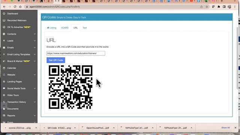240x135 pixels.
Task: Expand the Emails submenu chevron
Action: pos(35,48)
